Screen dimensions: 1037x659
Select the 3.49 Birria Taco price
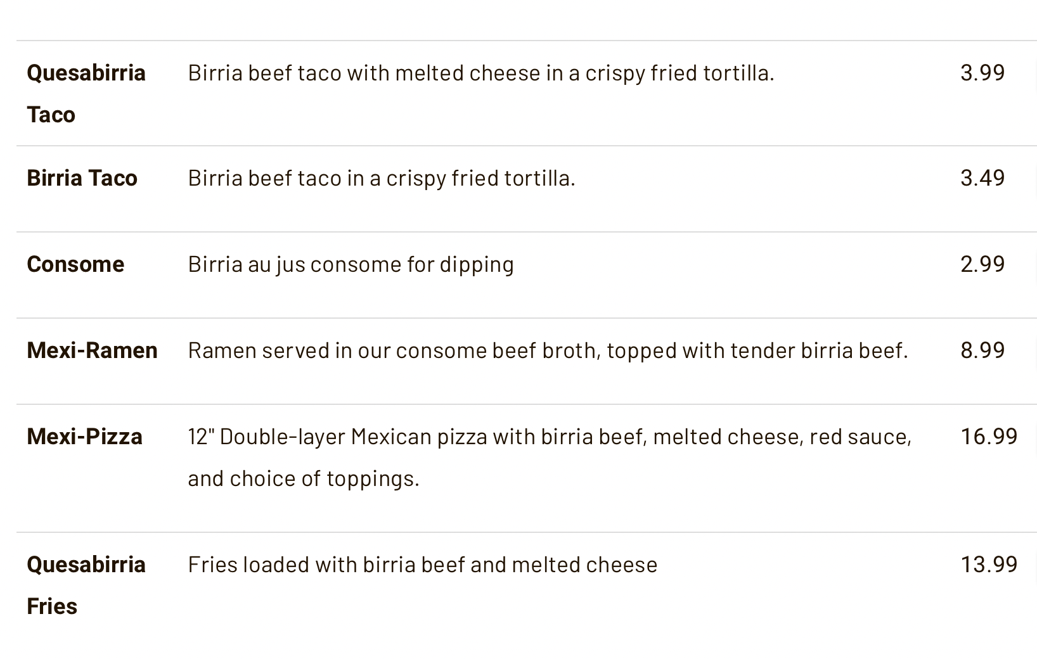(982, 178)
